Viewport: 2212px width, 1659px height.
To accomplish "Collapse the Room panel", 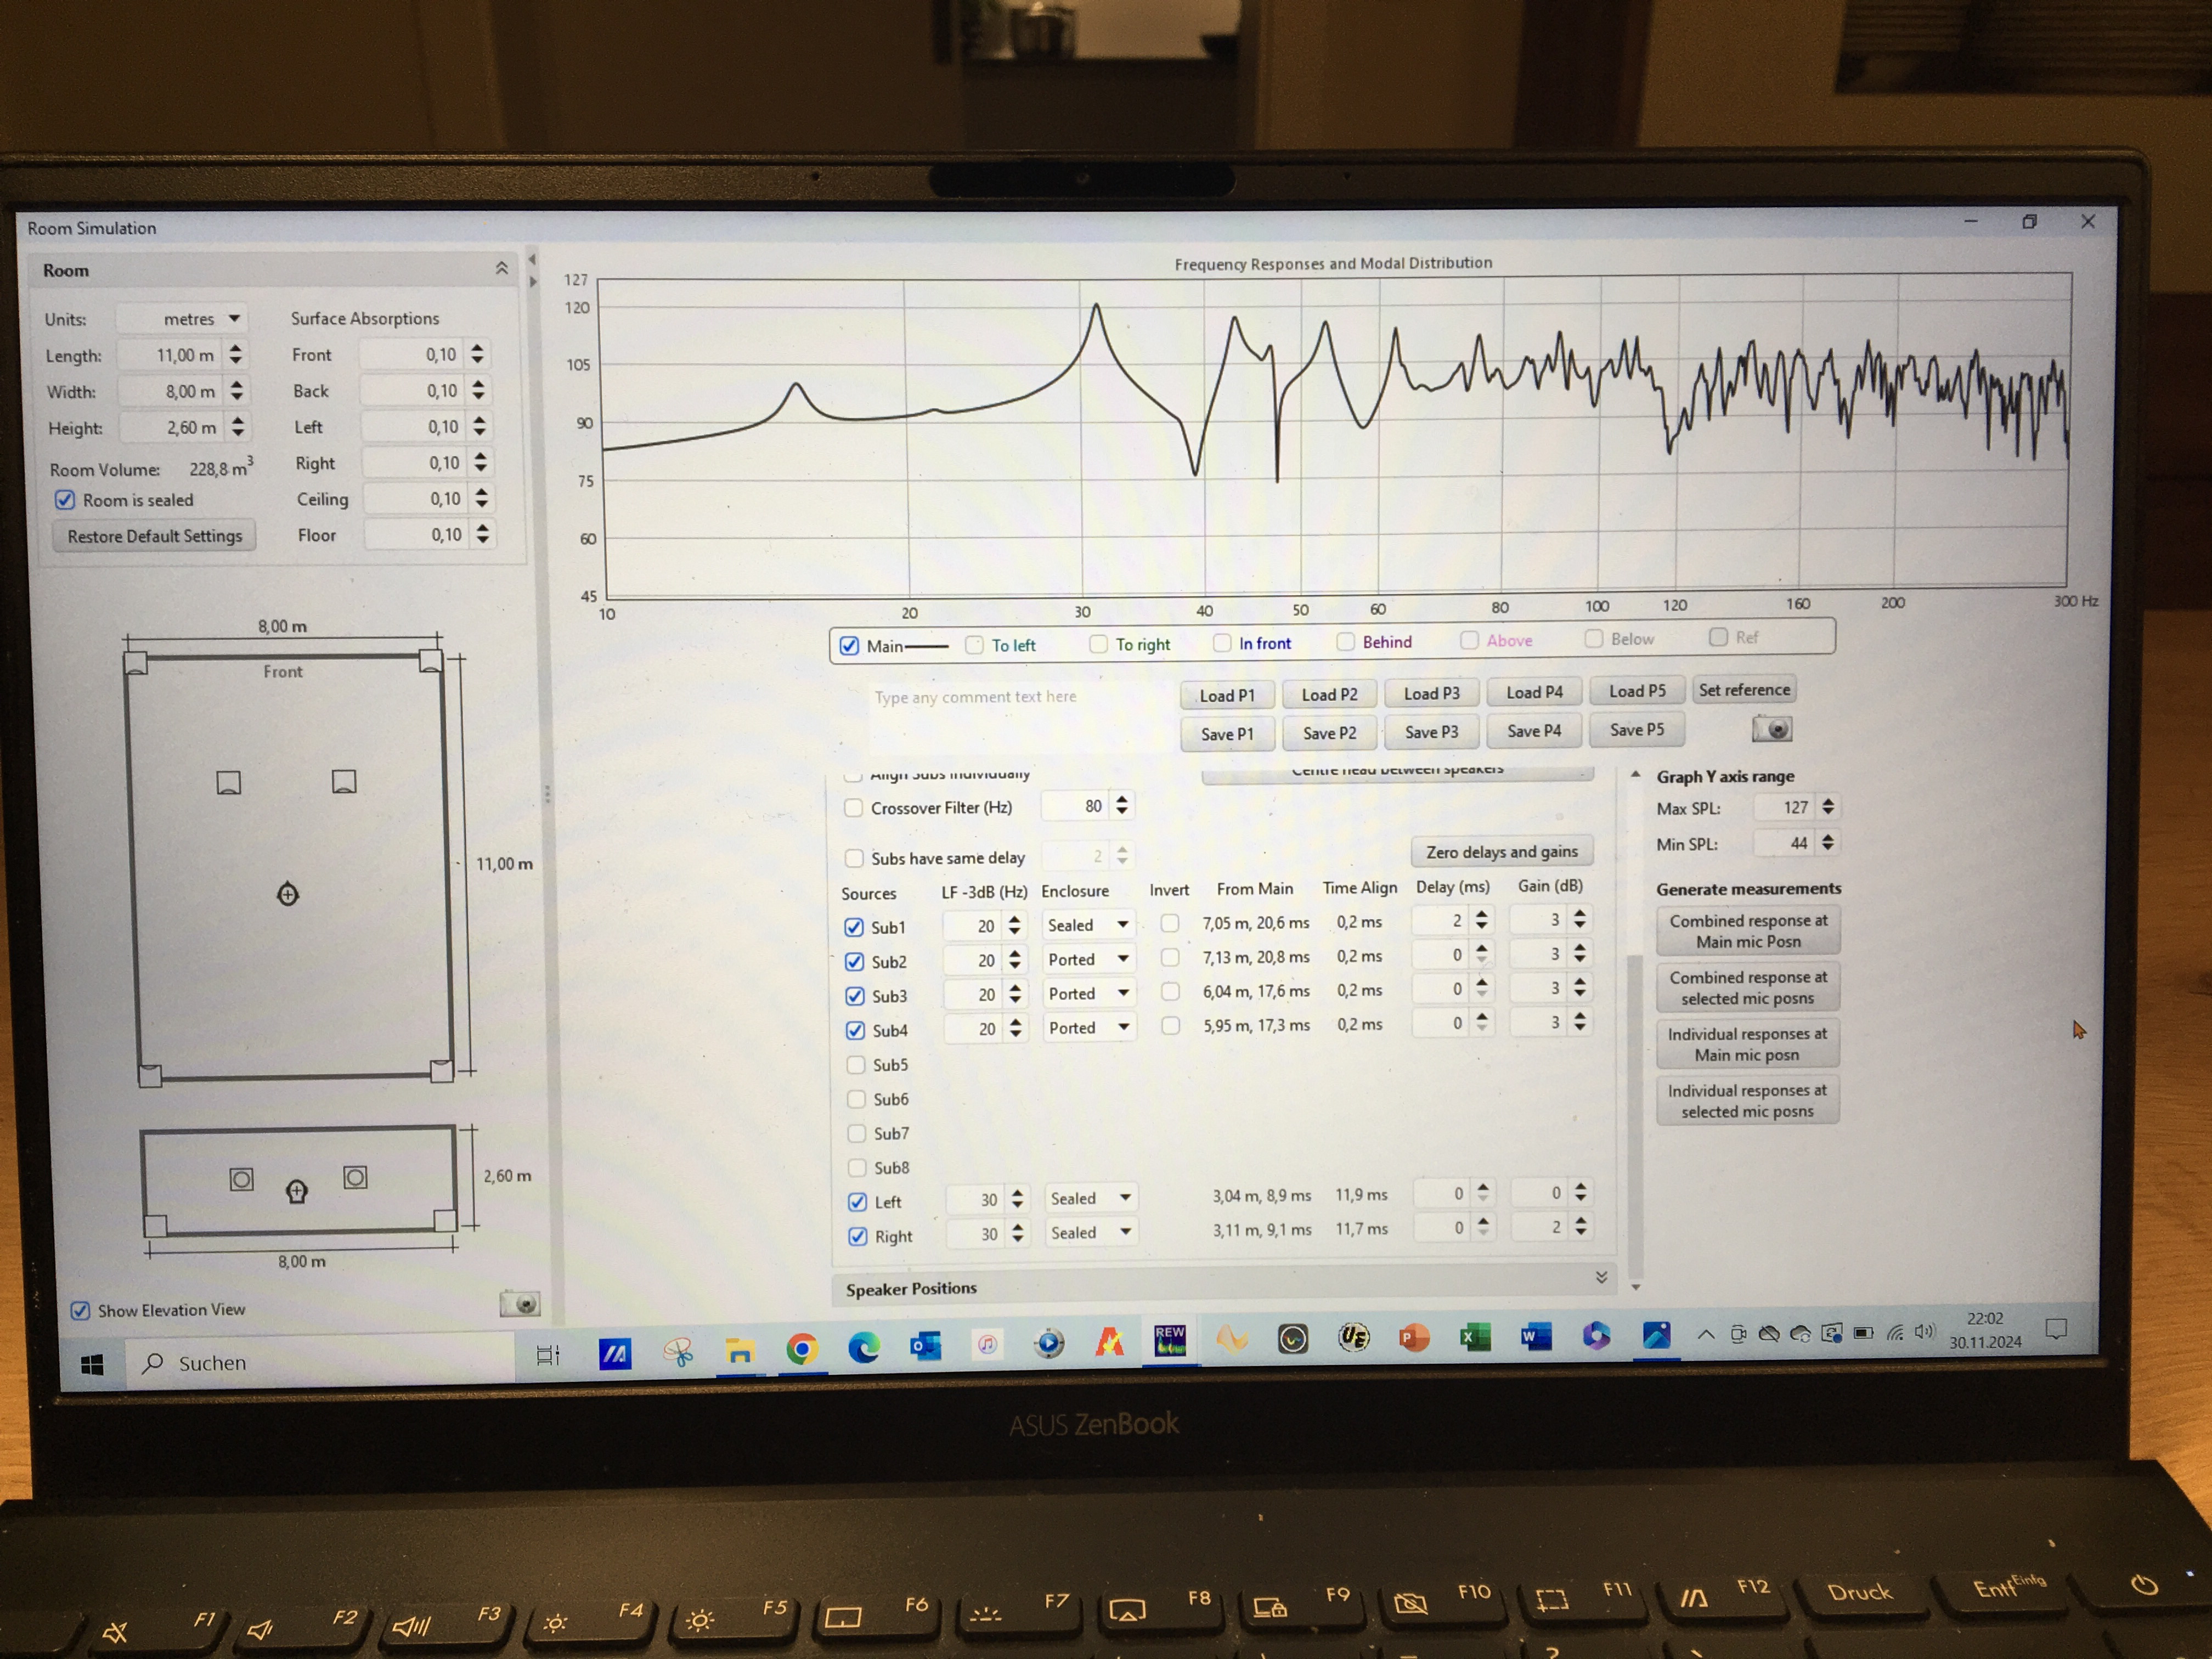I will (502, 268).
